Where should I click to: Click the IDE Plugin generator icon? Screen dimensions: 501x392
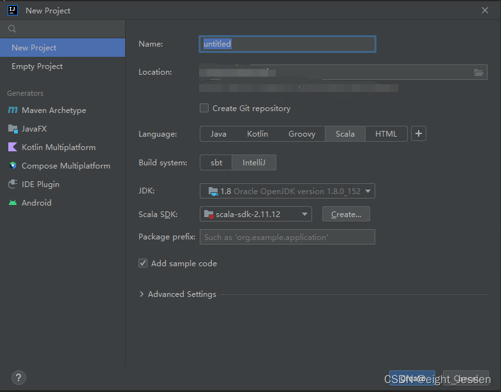13,185
